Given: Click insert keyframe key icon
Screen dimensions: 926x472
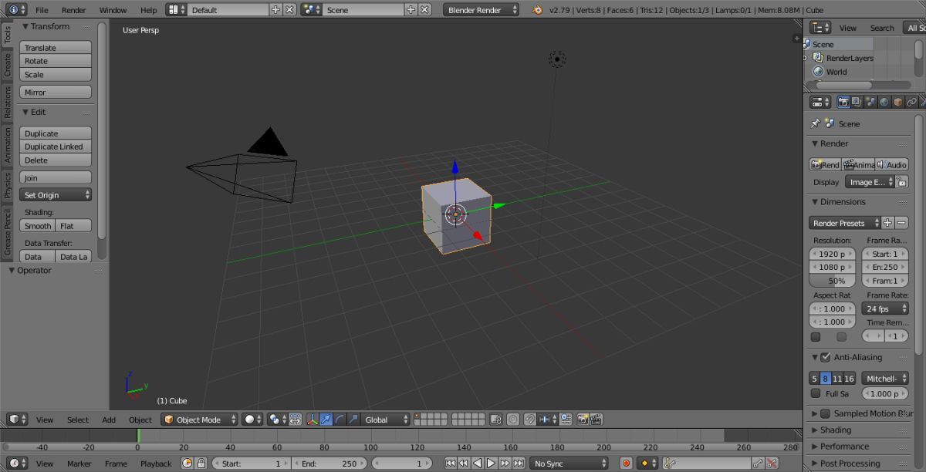Looking at the screenshot, I should coord(758,464).
